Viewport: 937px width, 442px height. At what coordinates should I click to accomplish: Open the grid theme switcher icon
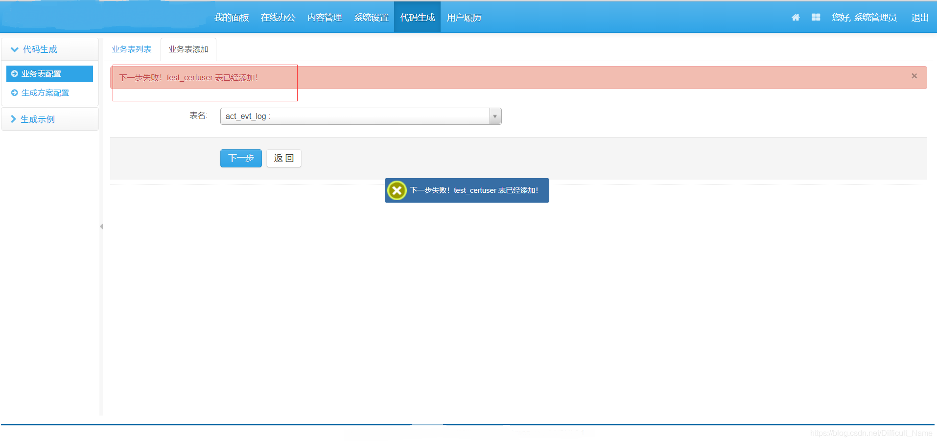point(816,17)
